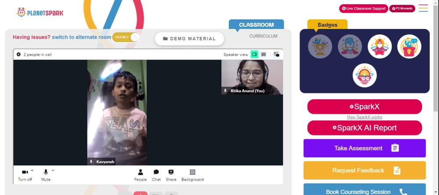Viewport: 439px width, 195px height.
Task: Open SparkX AI Report
Action: point(364,128)
